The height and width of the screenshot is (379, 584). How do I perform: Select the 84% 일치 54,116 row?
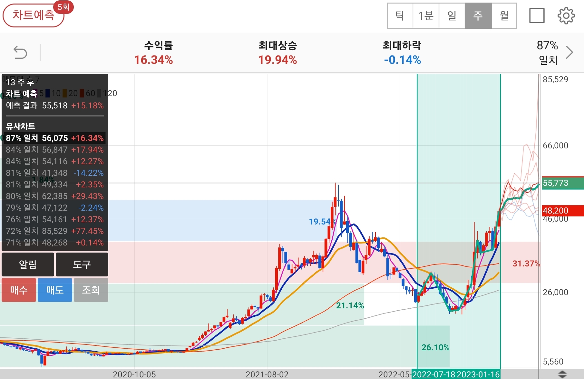55,161
